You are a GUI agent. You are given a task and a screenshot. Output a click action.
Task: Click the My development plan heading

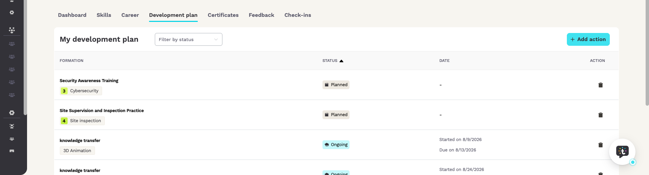tap(99, 39)
